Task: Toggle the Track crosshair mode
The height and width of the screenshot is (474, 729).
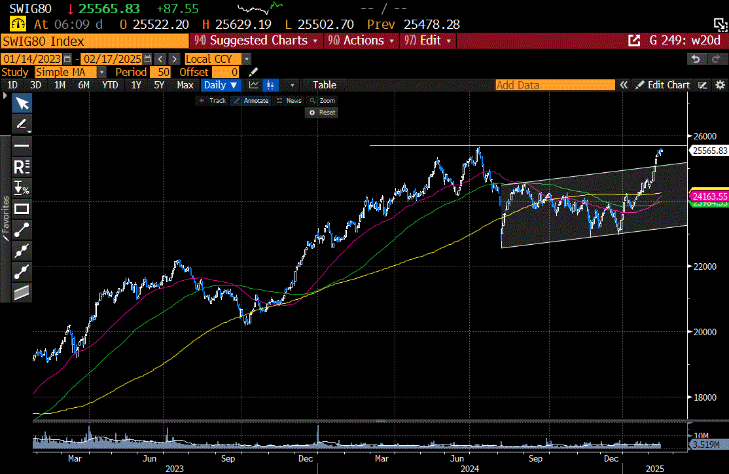Action: 213,100
